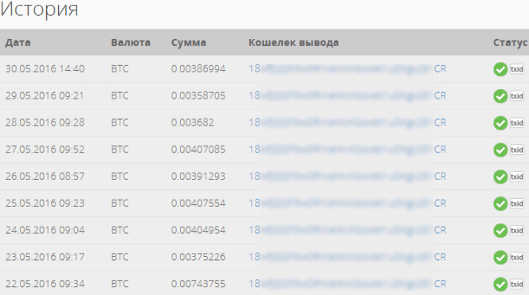Screen dimensions: 529x295
Task: Select the date 27.05.2016 09:52
Action: 45,149
